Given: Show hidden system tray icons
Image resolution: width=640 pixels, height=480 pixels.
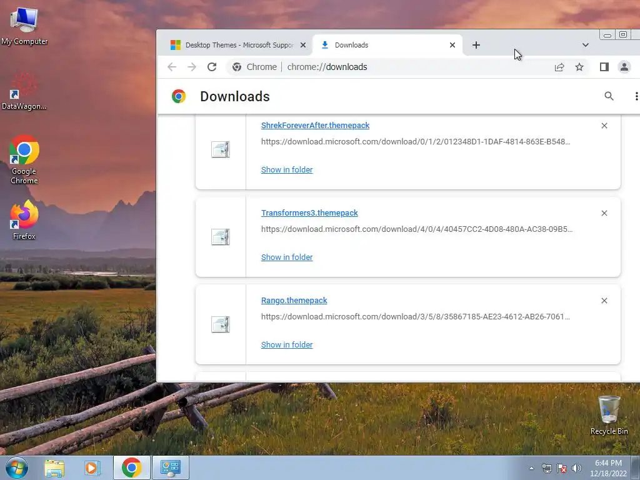Looking at the screenshot, I should point(531,468).
